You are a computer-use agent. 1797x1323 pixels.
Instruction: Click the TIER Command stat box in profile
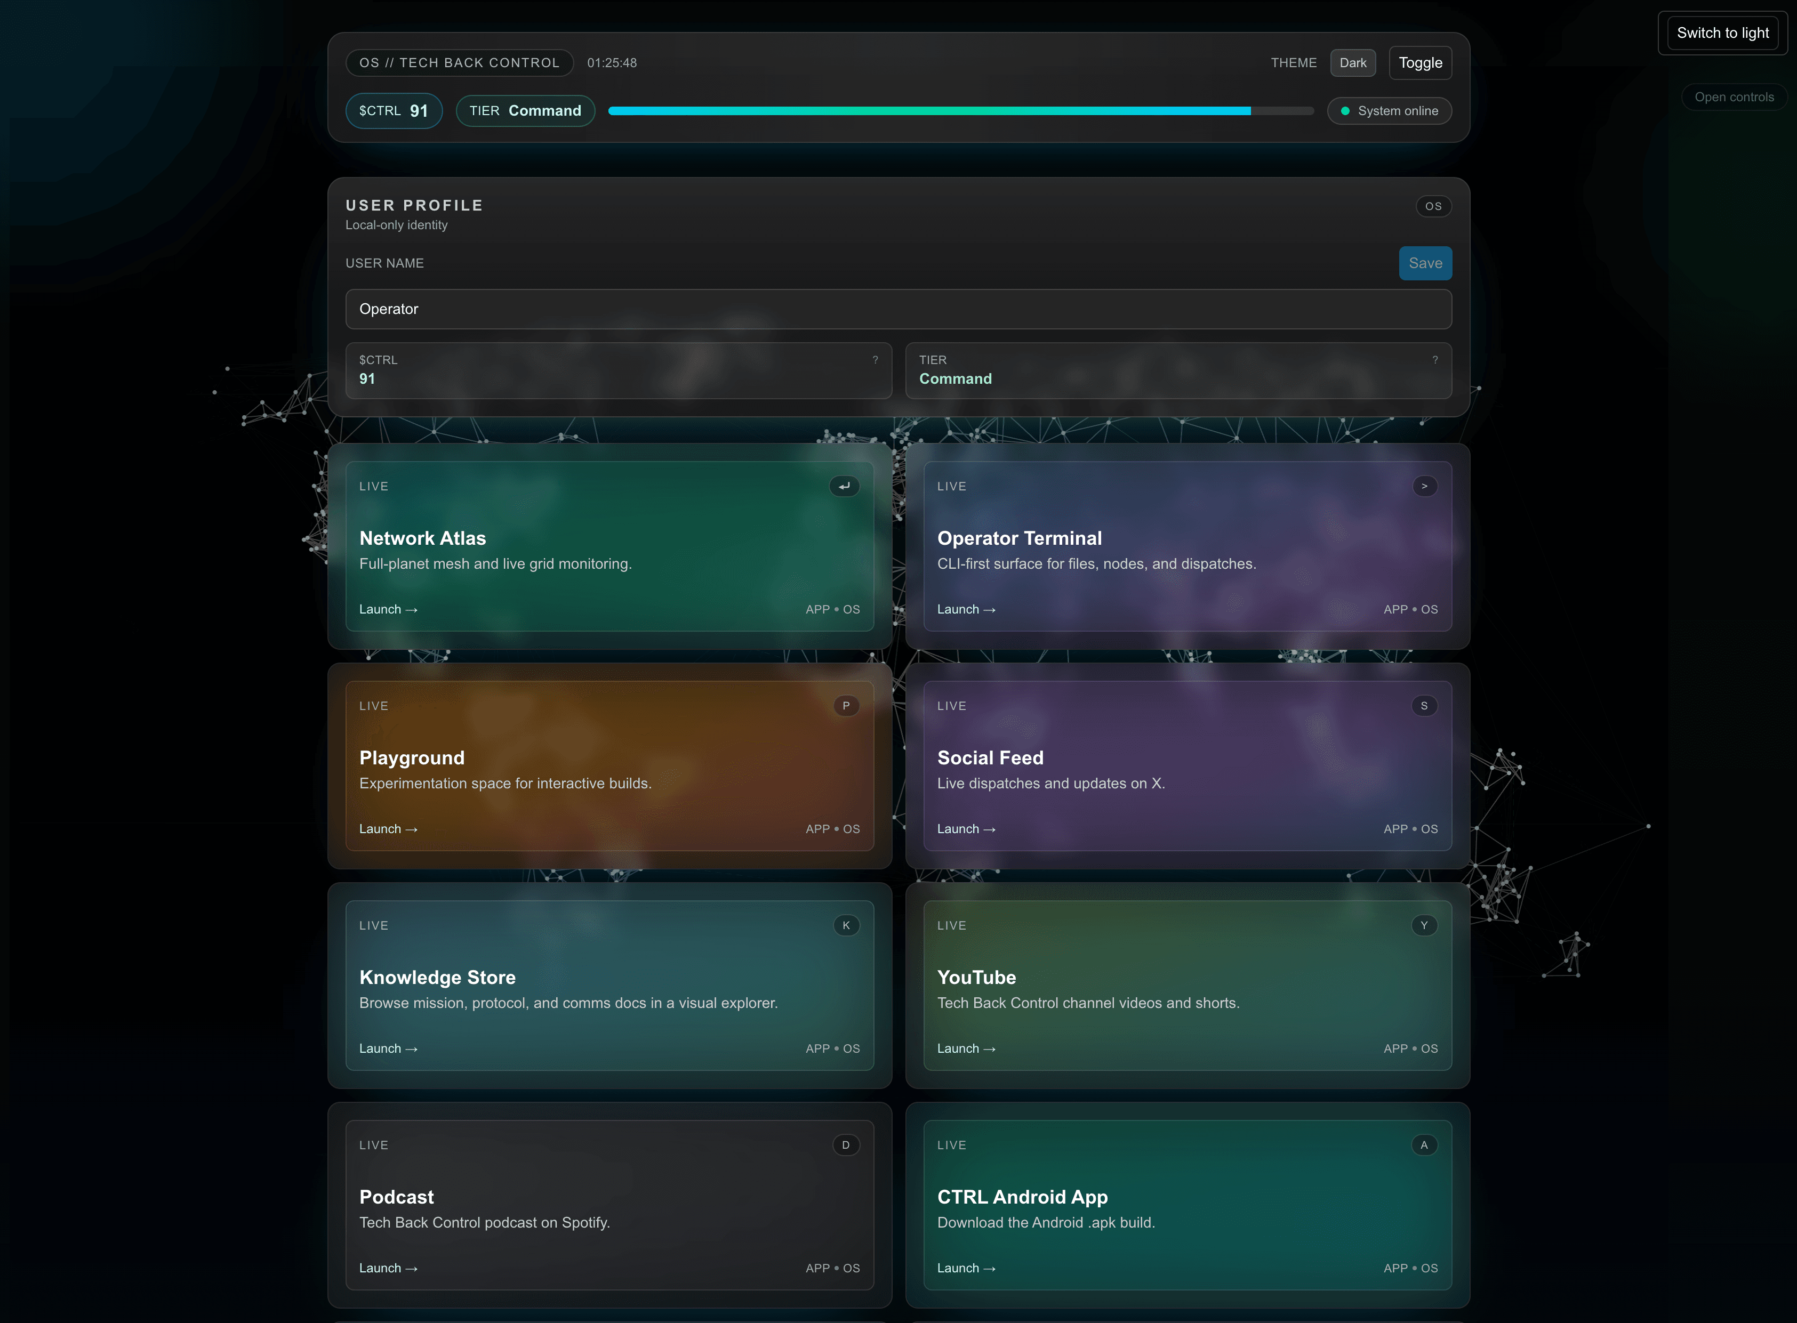coord(1178,371)
